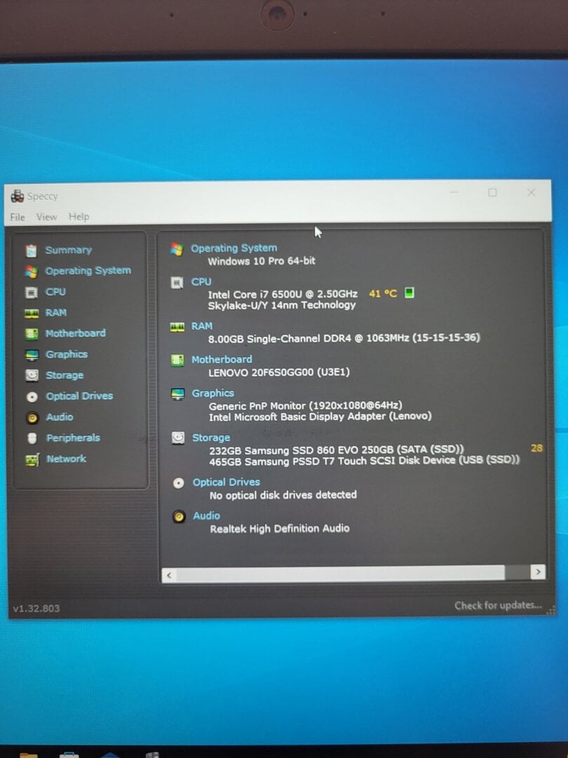The width and height of the screenshot is (568, 758).
Task: Select Peripherals in the sidebar
Action: tap(73, 437)
